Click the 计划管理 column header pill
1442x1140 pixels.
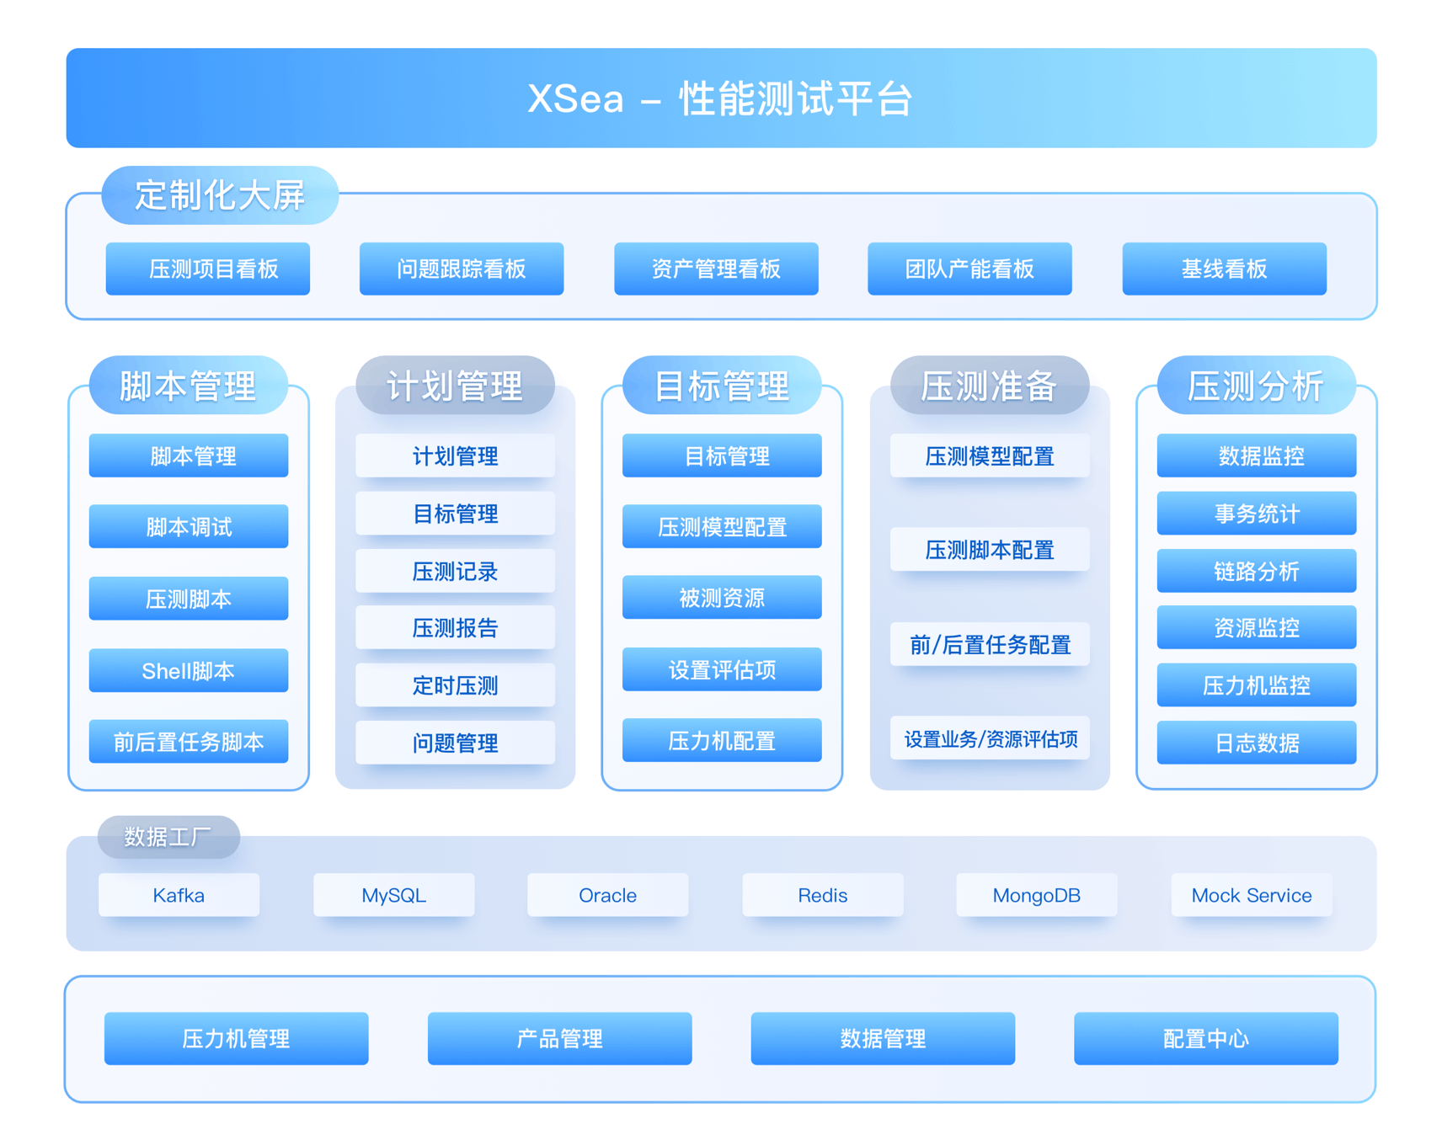pyautogui.click(x=455, y=385)
